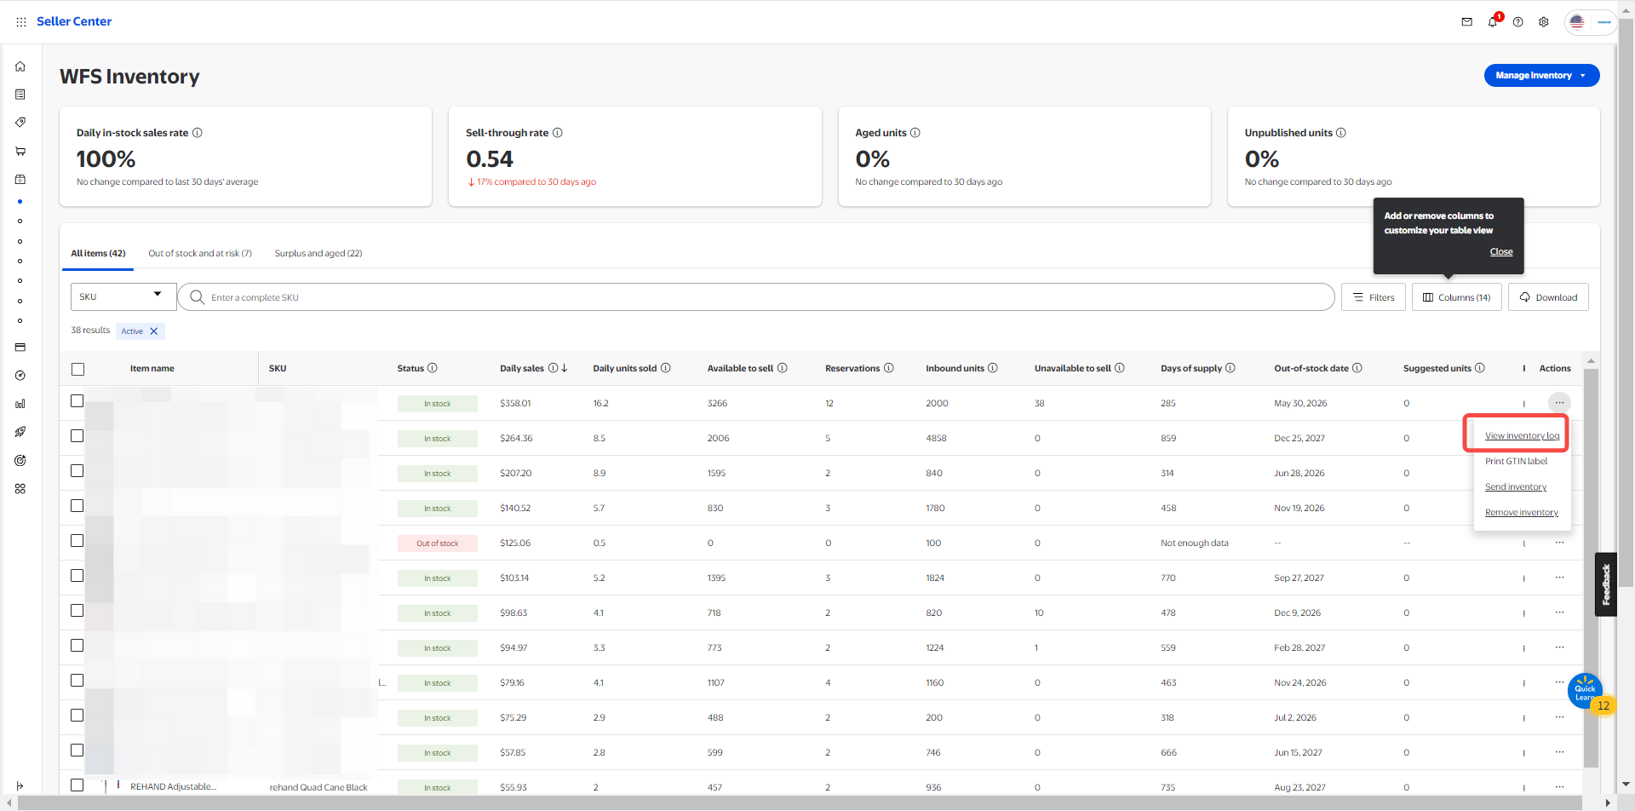Image resolution: width=1635 pixels, height=811 pixels.
Task: Close the columns tooltip via Close link
Action: (1500, 252)
